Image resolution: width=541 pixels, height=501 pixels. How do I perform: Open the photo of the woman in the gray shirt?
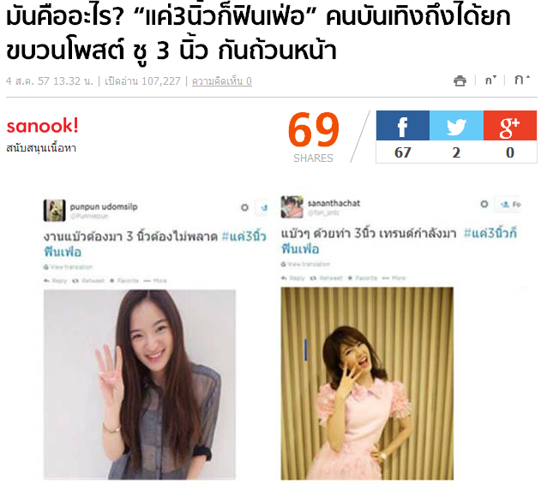(140, 385)
